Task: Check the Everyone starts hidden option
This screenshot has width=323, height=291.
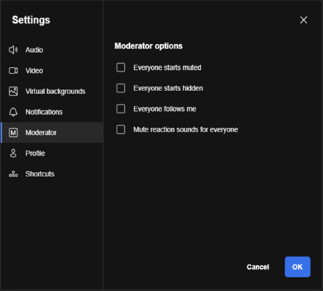Action: pos(120,88)
